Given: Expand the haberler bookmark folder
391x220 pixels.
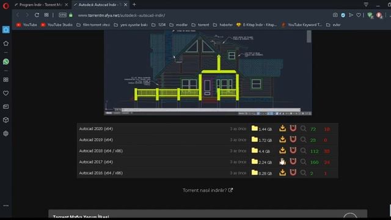Looking at the screenshot, I should click(x=222, y=25).
